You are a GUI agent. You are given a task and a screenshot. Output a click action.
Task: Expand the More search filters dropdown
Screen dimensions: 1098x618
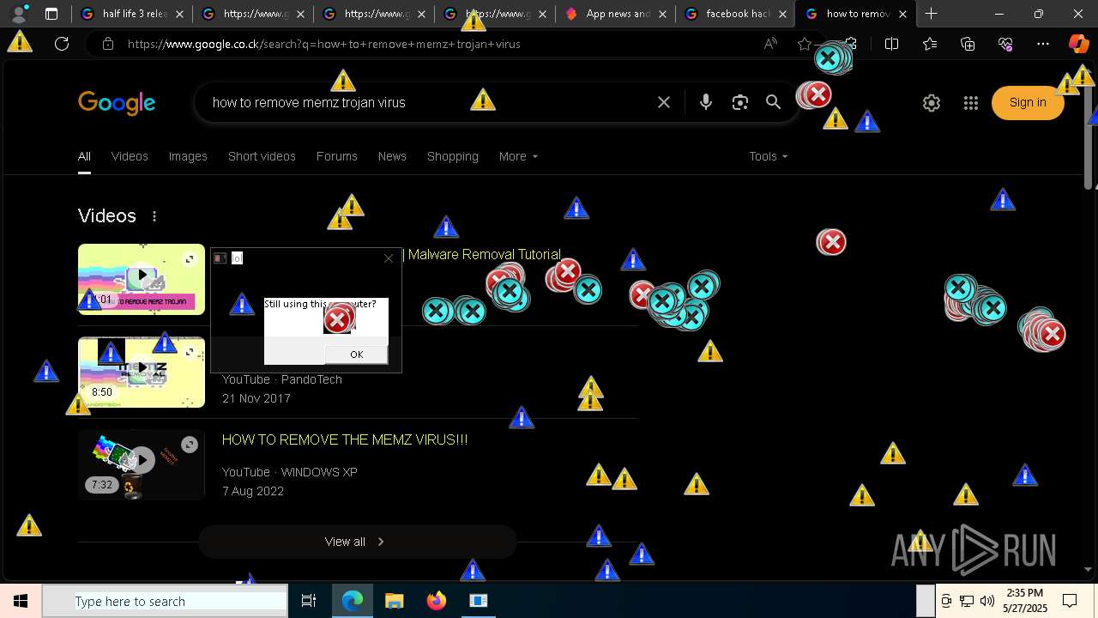point(518,156)
